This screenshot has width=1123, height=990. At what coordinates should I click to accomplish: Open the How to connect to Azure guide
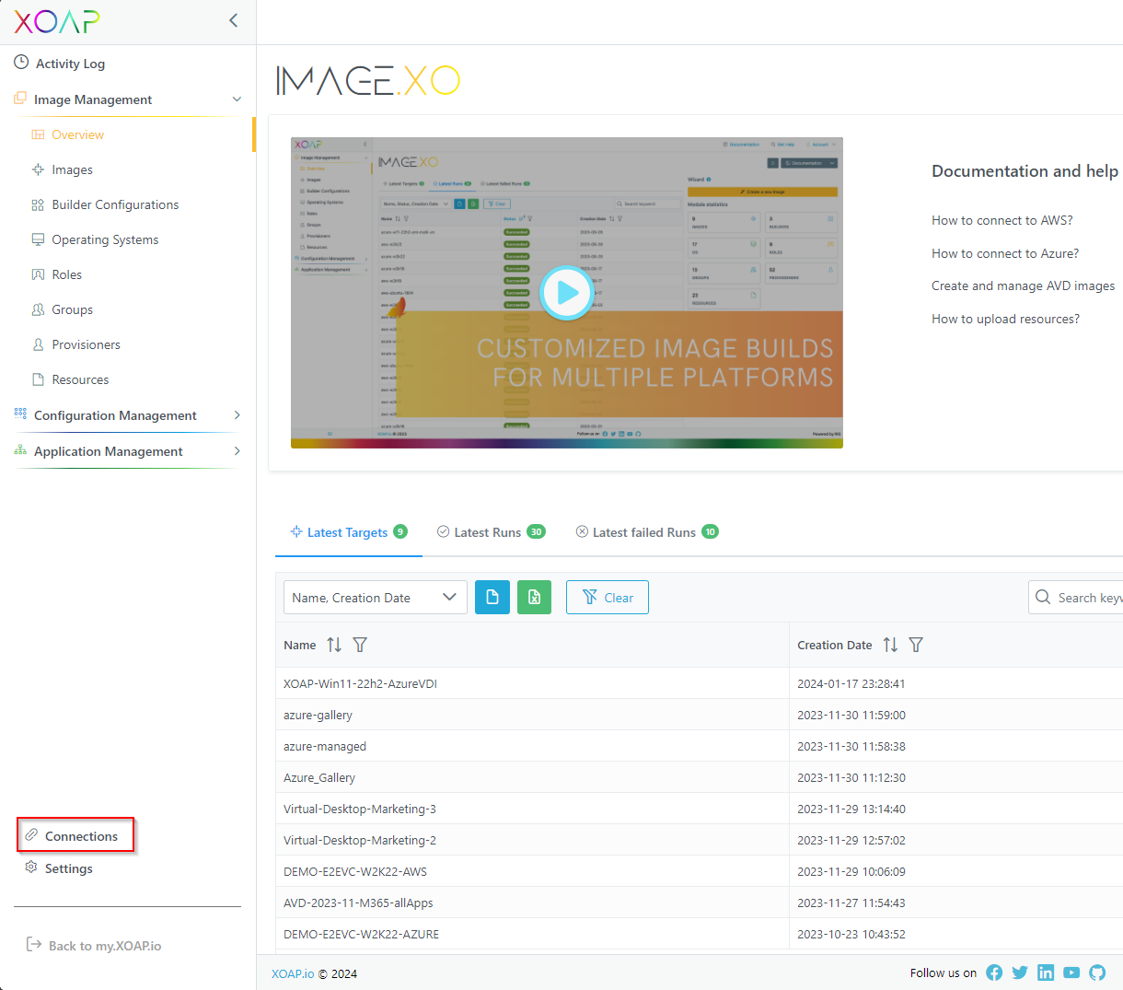[x=1005, y=252]
